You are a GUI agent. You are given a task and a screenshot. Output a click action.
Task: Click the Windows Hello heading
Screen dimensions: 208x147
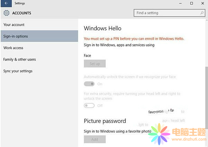(103, 28)
